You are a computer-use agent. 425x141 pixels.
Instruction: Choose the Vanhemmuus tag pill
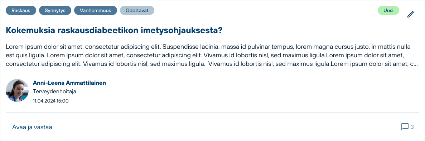(95, 11)
